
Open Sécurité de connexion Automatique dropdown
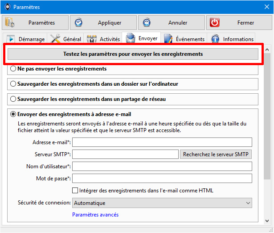[x=162, y=203]
